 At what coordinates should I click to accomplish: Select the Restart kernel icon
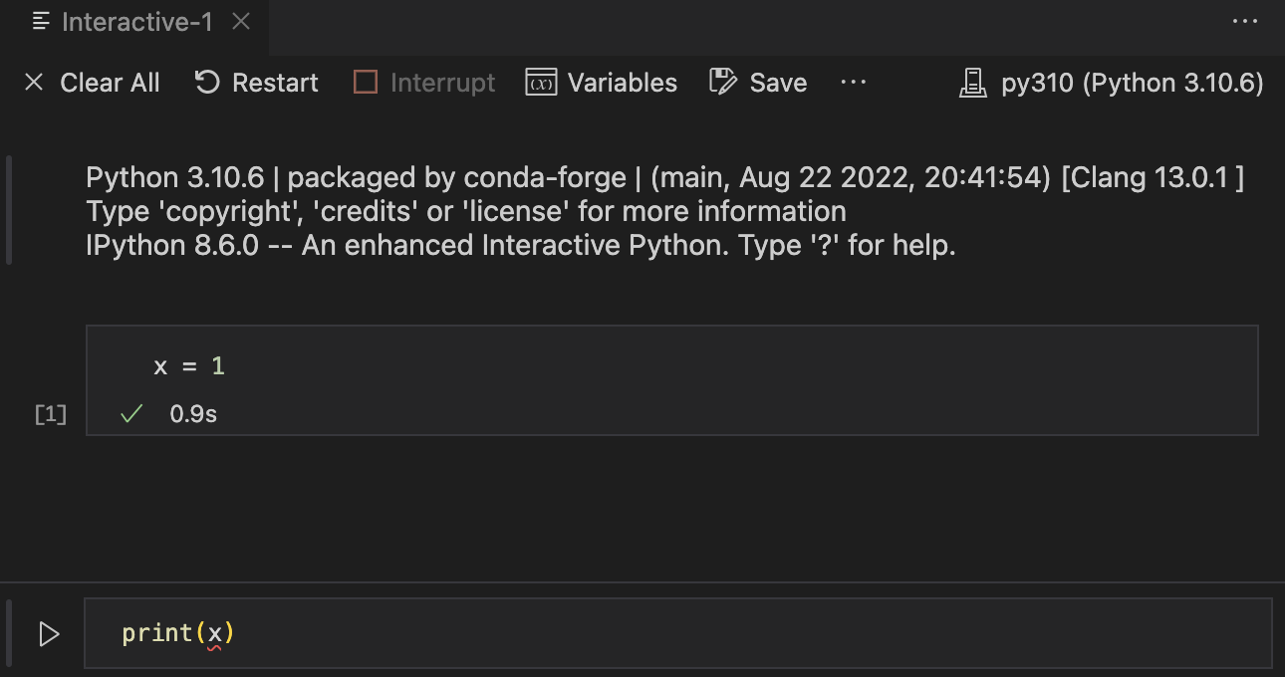(x=206, y=83)
